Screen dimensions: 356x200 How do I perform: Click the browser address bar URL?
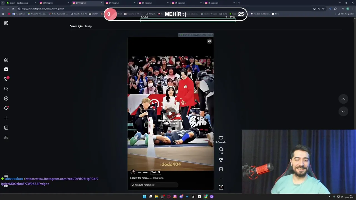[x=43, y=9]
